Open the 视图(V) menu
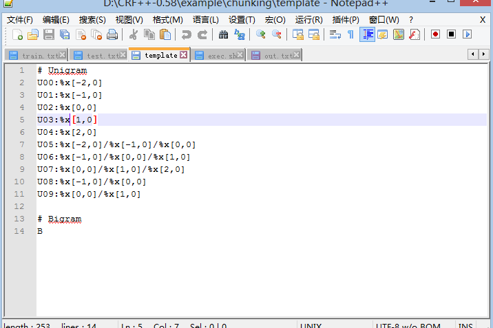 pyautogui.click(x=129, y=20)
